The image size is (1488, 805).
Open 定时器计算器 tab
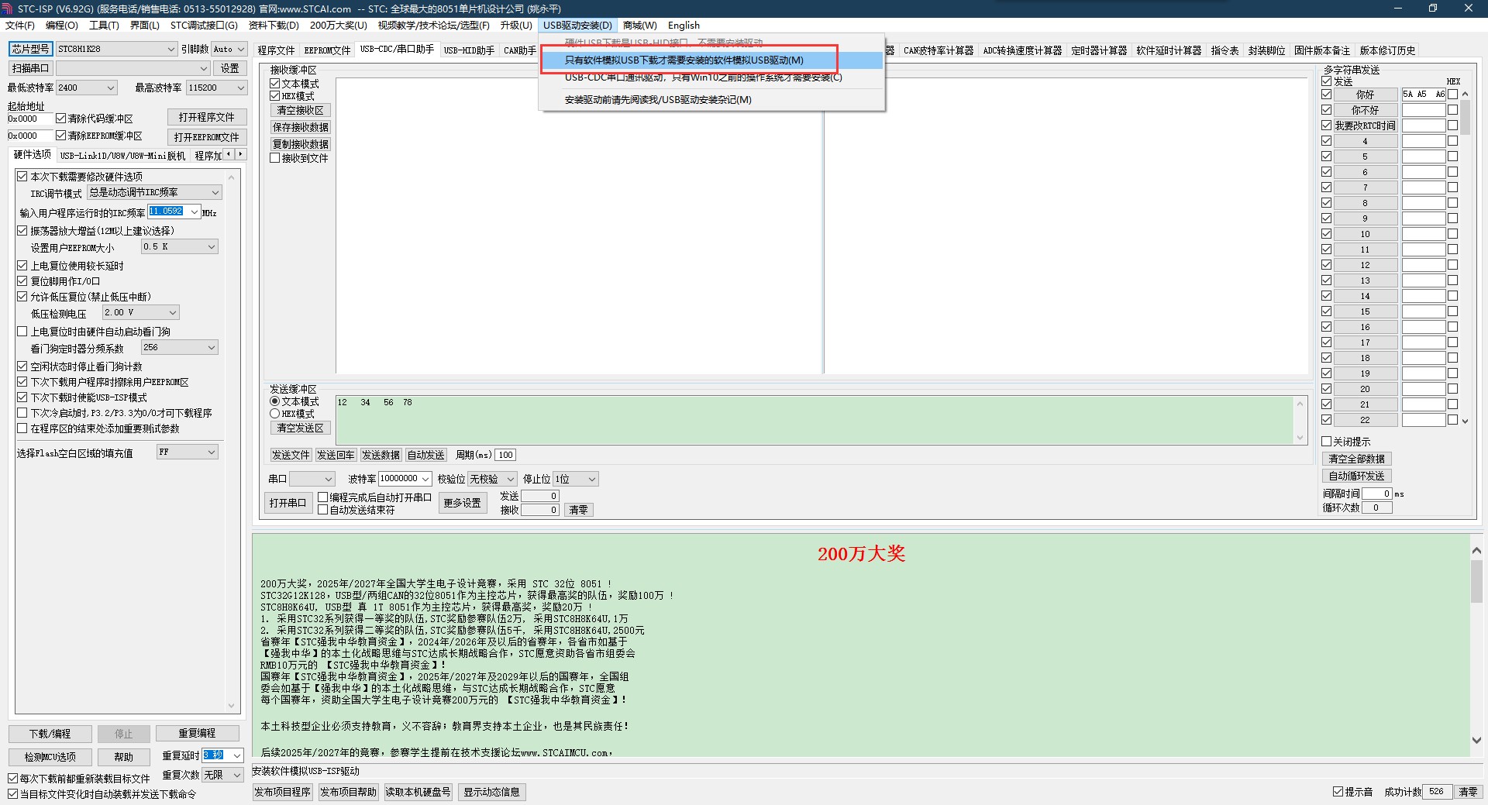tap(1099, 50)
